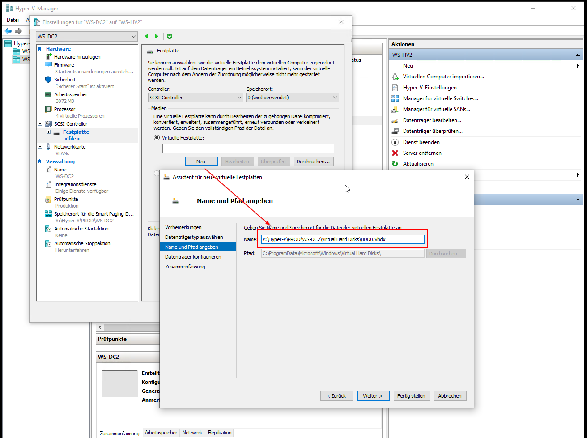Click the Zurück button in the wizard
The height and width of the screenshot is (438, 587).
[x=336, y=396]
